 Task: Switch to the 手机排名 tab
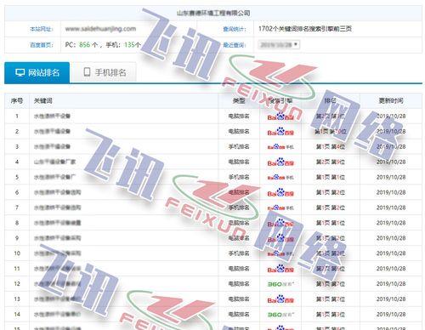tap(104, 72)
